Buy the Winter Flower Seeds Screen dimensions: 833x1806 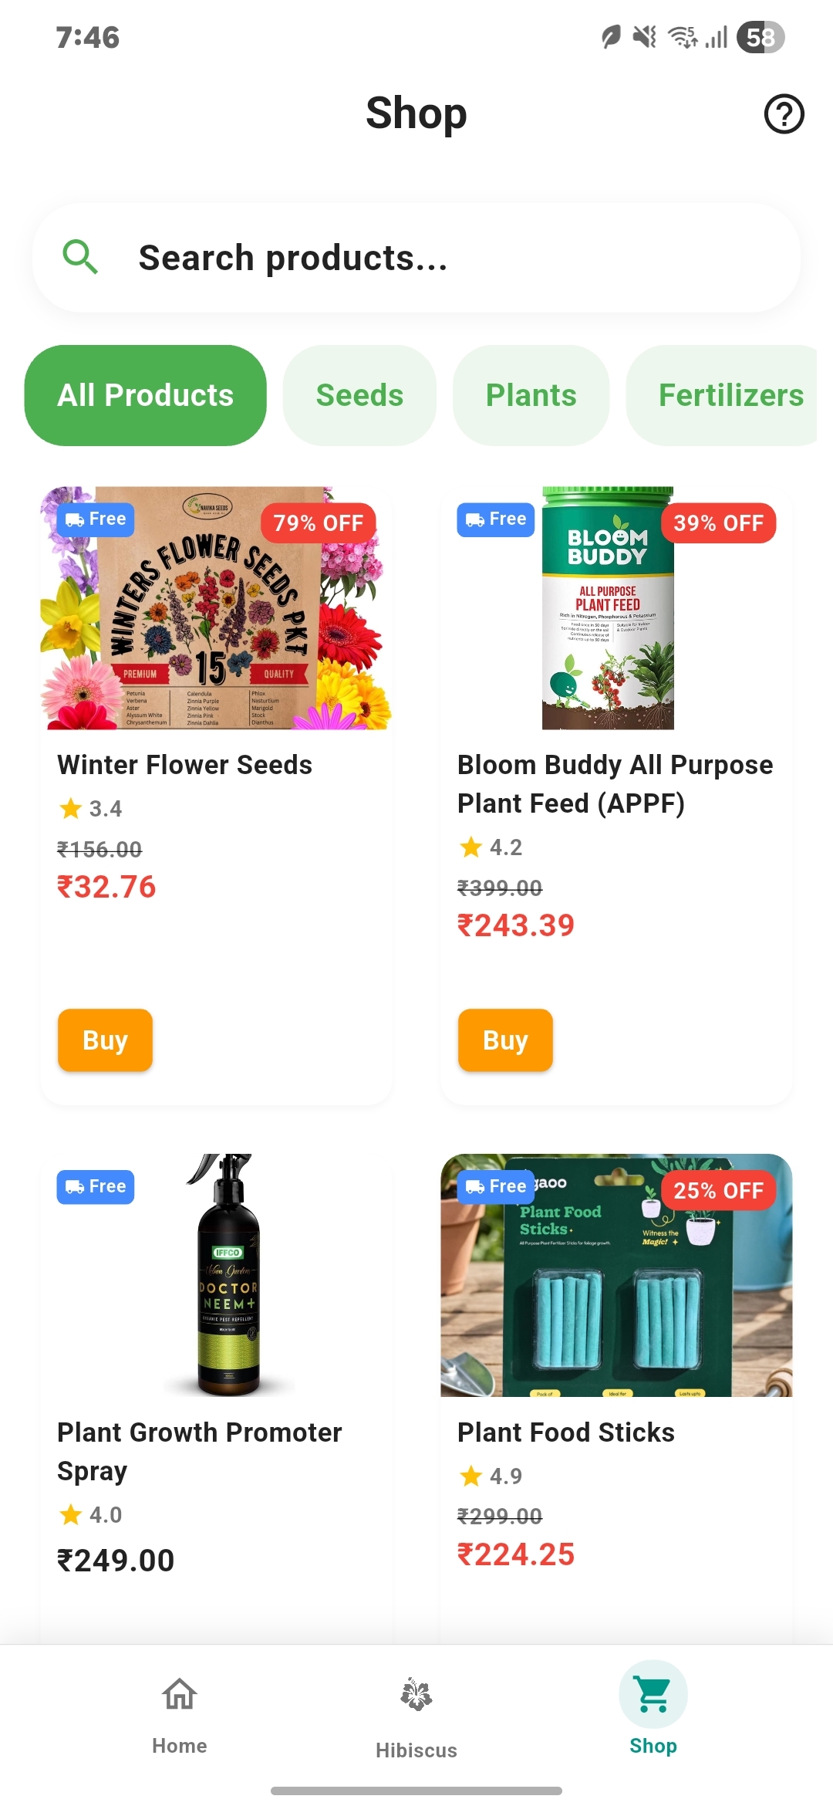[x=105, y=1040]
